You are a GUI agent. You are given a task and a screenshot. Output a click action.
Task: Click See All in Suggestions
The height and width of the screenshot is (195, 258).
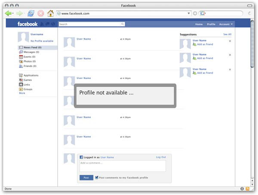[x=227, y=34]
